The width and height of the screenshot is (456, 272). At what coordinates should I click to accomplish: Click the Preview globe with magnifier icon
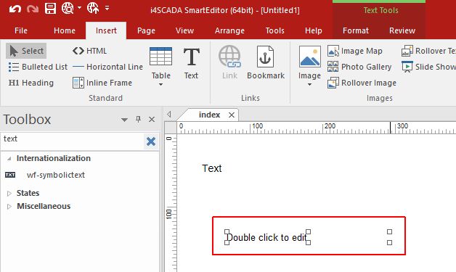point(68,9)
